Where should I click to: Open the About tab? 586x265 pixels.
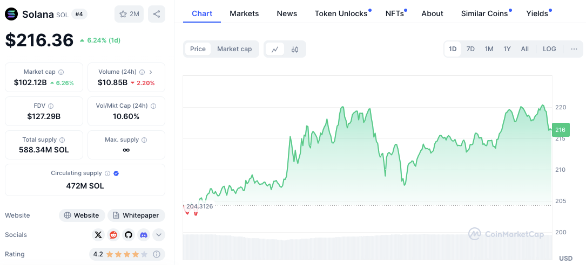tap(432, 13)
